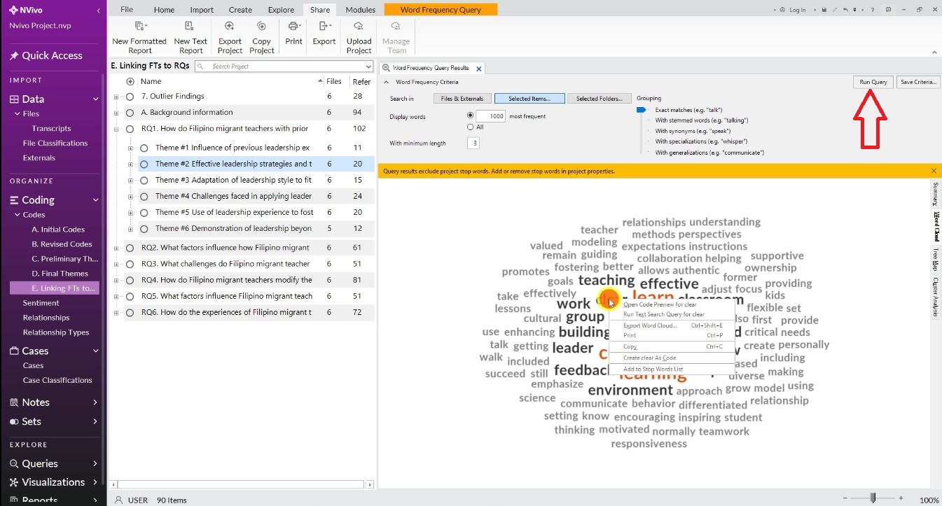Choose Run Text Search Query for clear
This screenshot has height=506, width=942.
click(664, 314)
